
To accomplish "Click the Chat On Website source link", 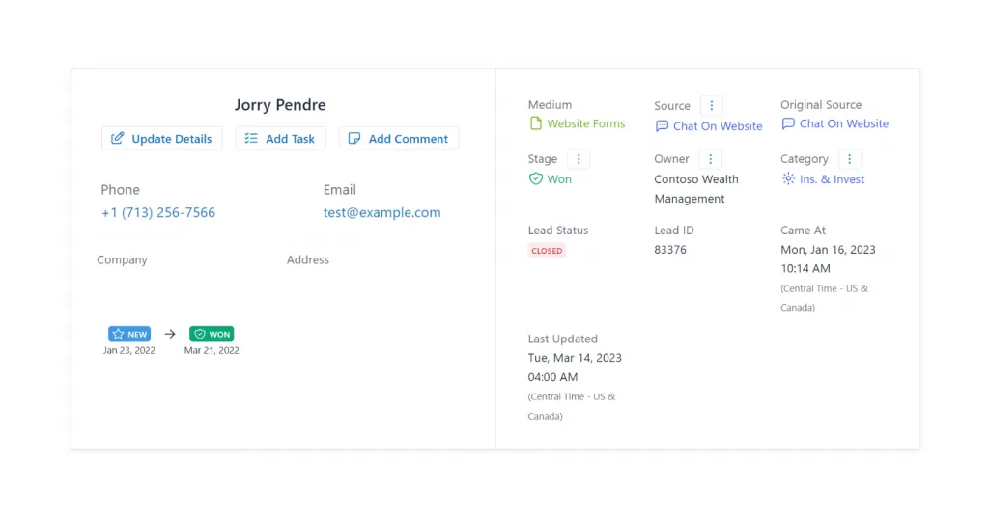I will pos(718,126).
